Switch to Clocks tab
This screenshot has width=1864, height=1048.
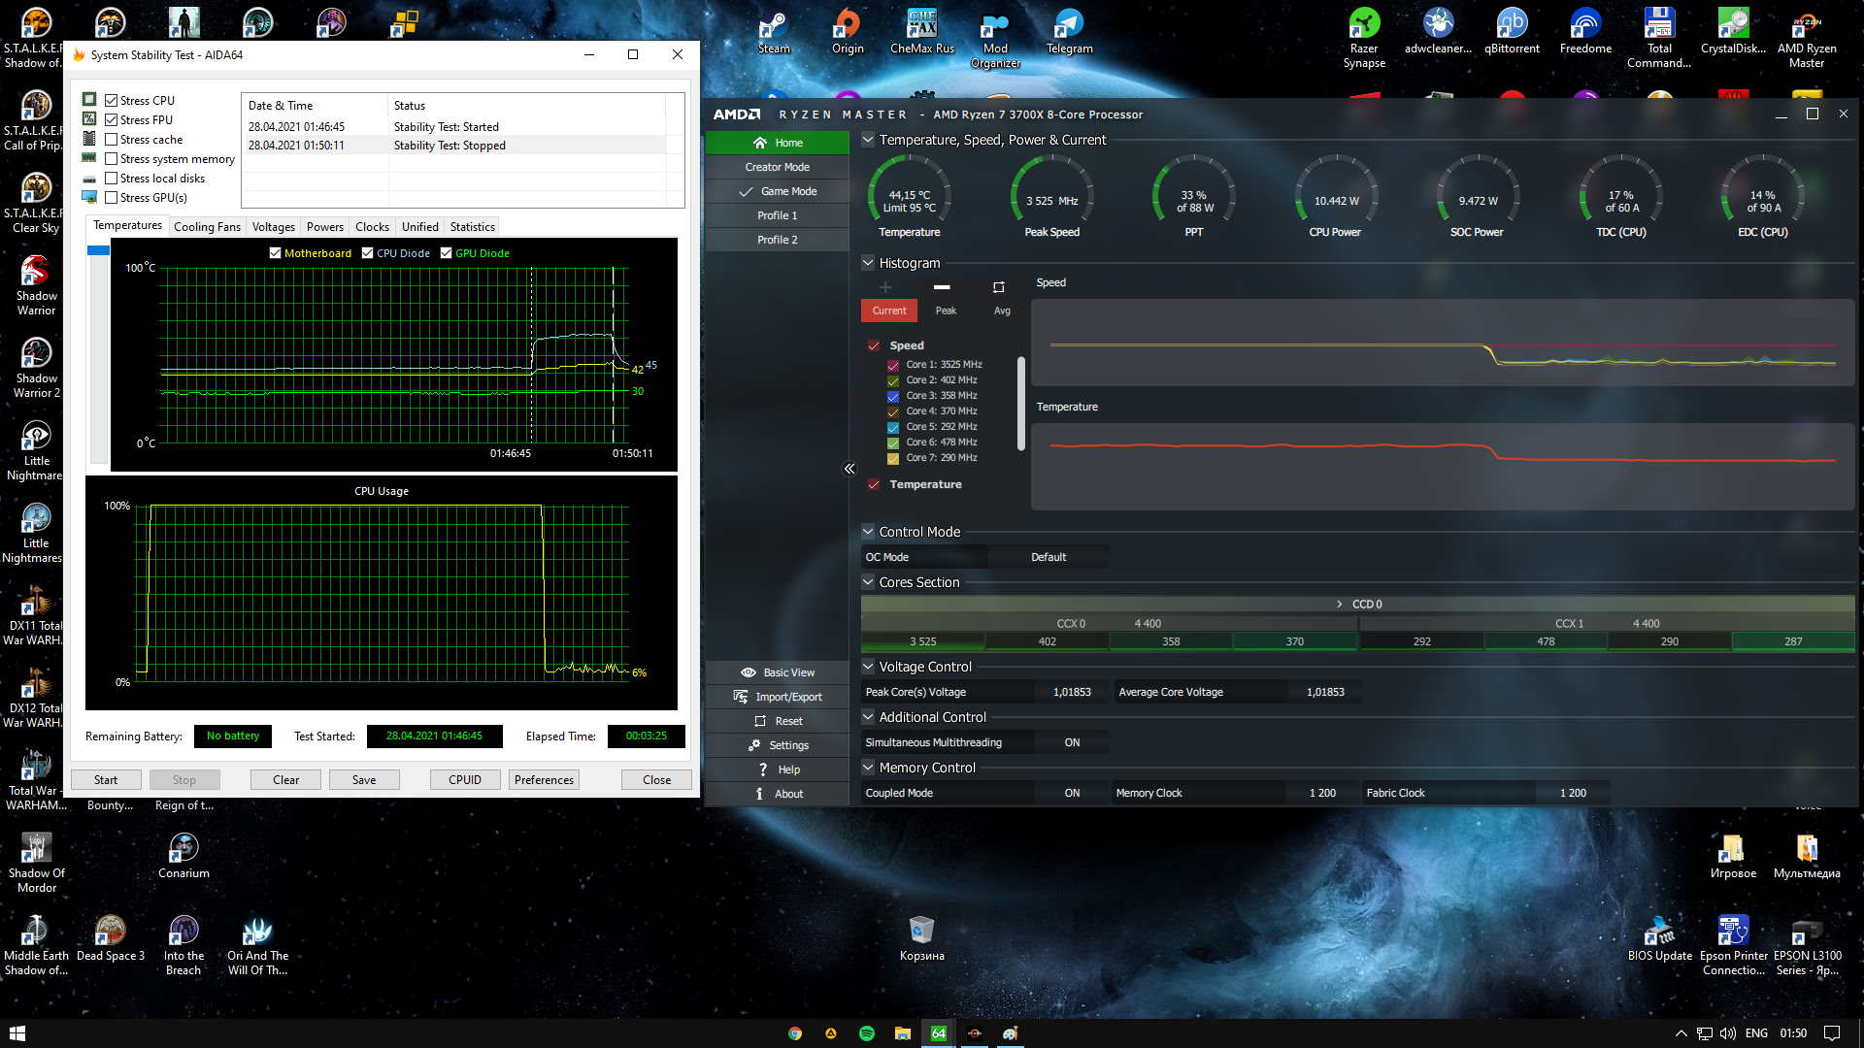[372, 227]
